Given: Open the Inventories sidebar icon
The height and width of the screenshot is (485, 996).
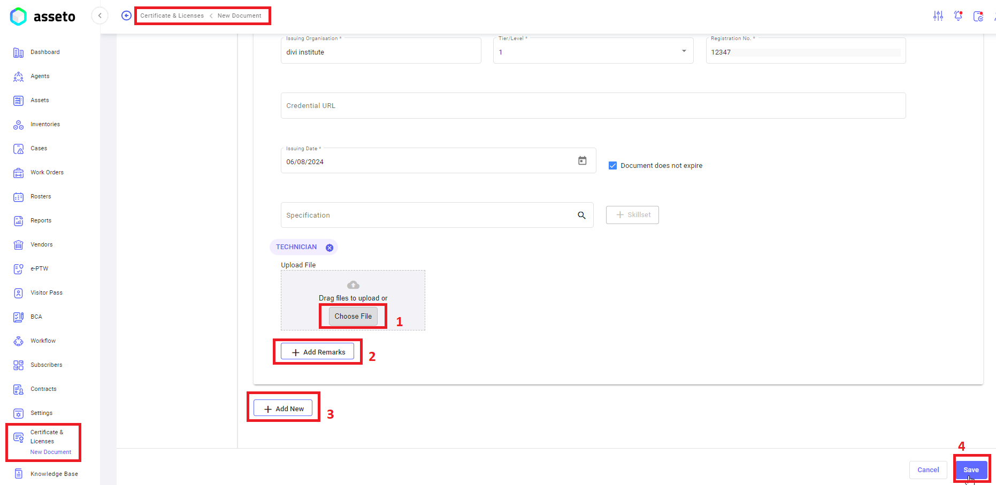Looking at the screenshot, I should pyautogui.click(x=18, y=125).
